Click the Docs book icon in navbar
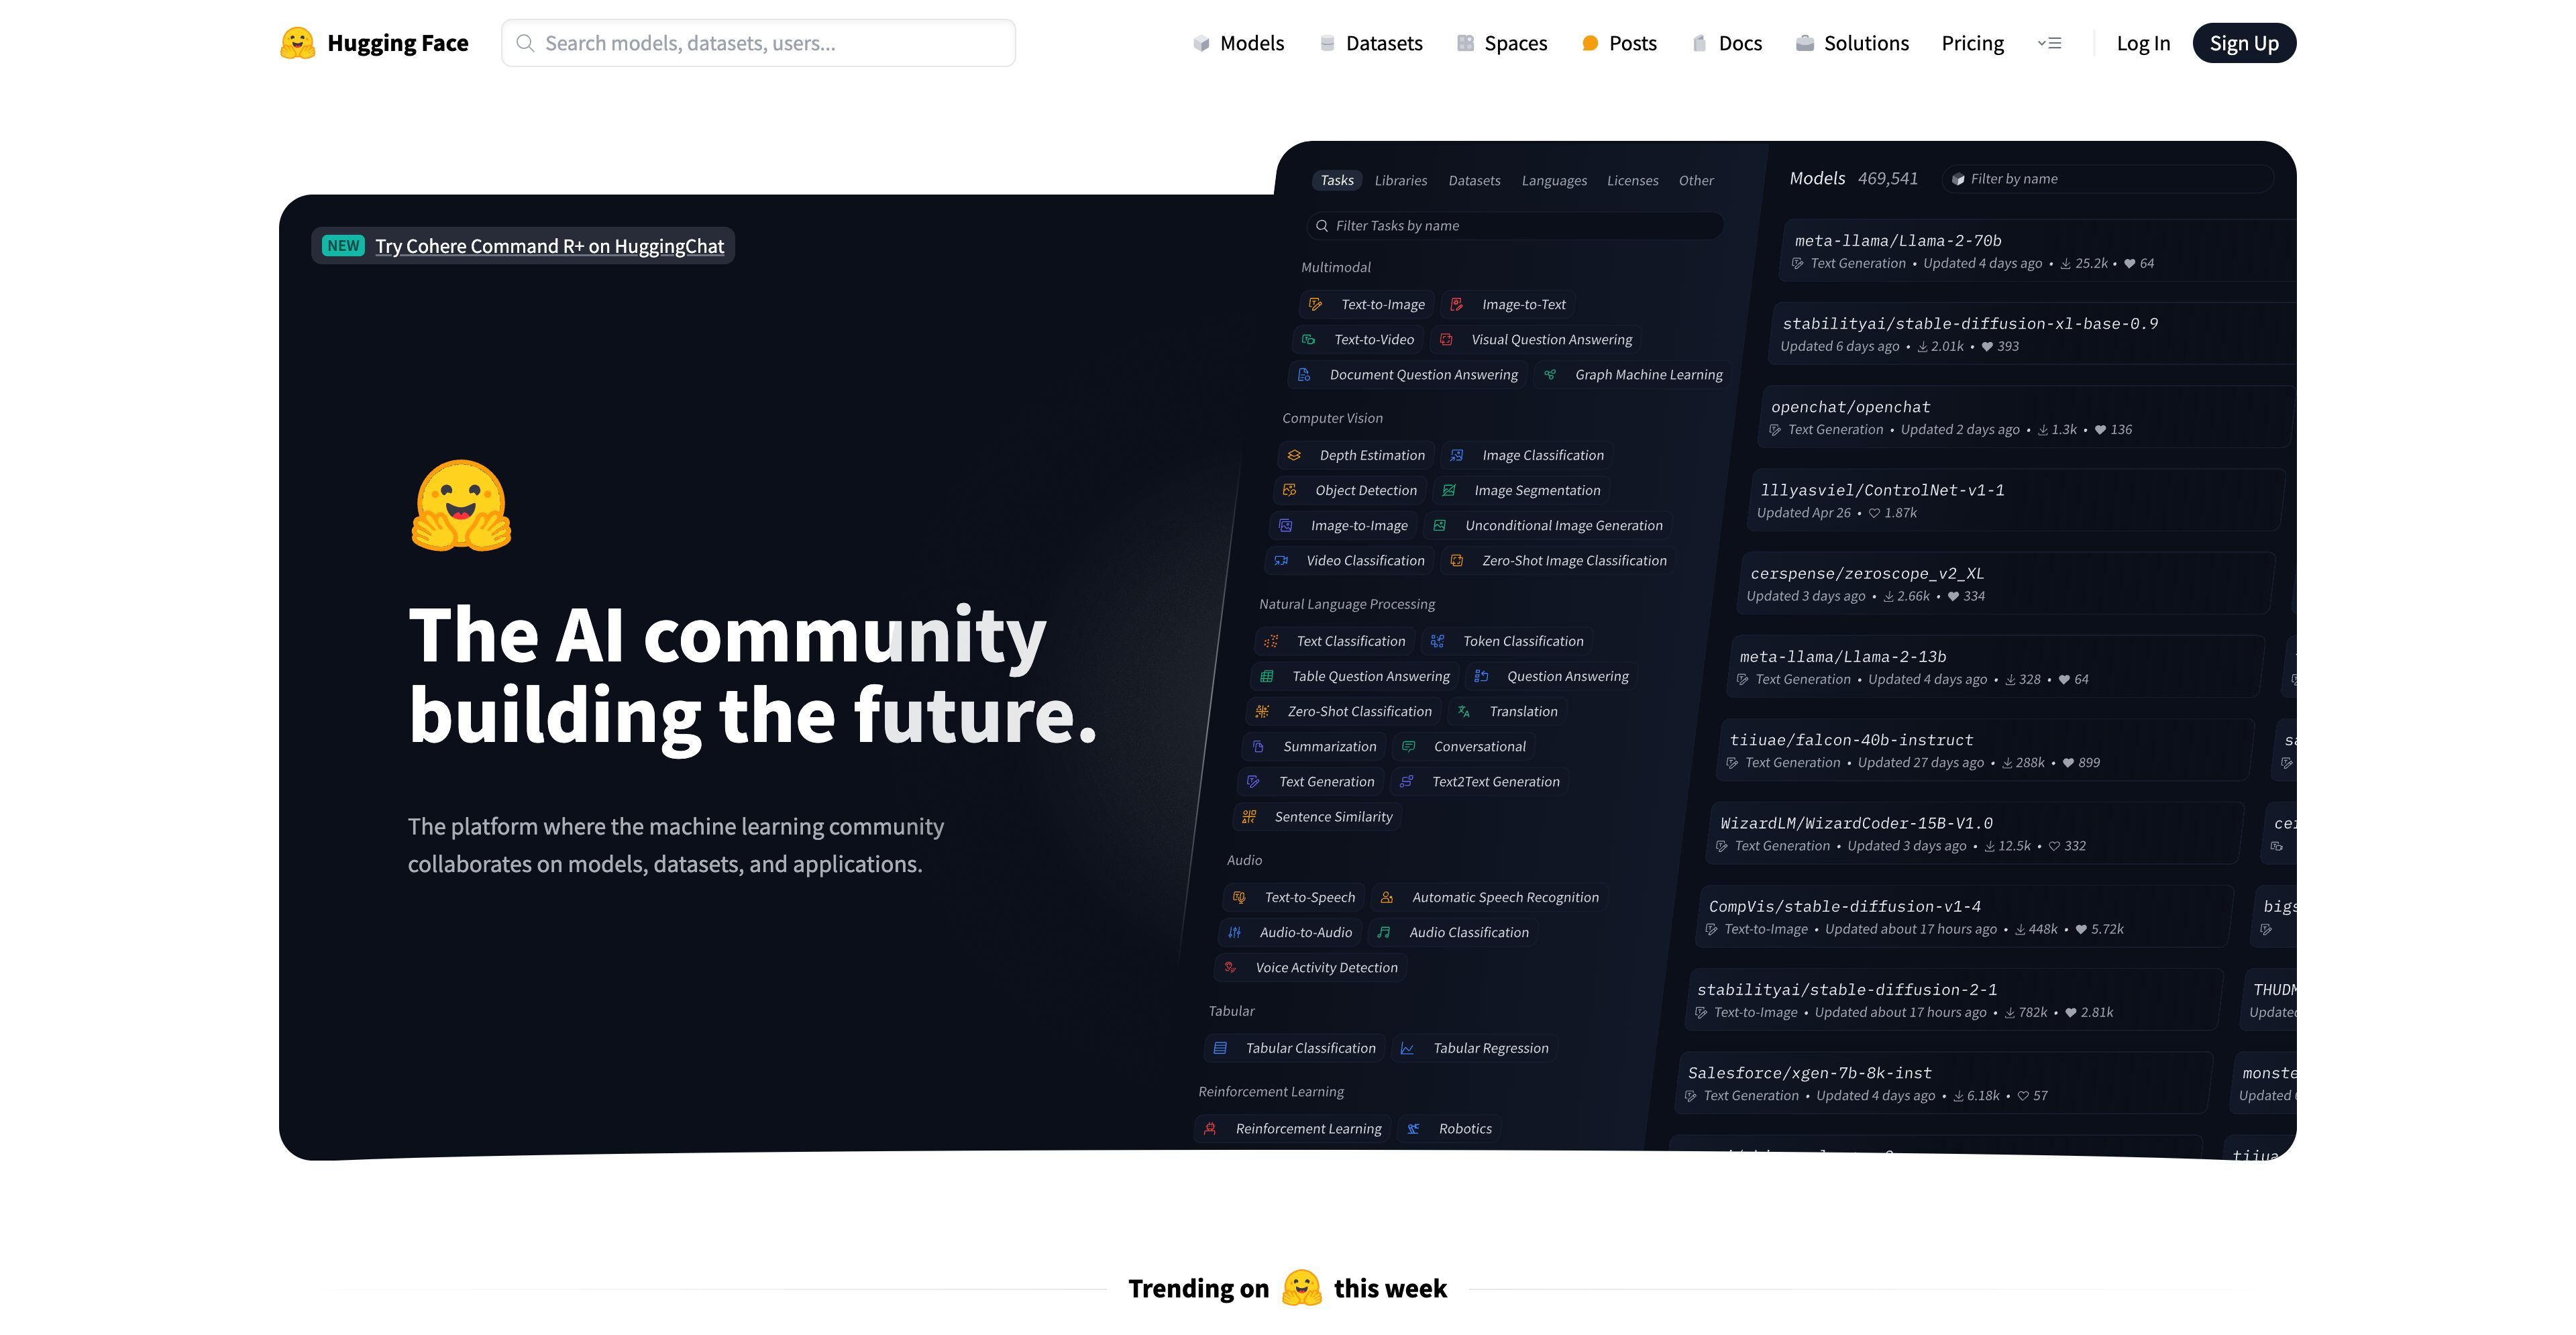Screen dimensions: 2576x1335 pos(1699,43)
